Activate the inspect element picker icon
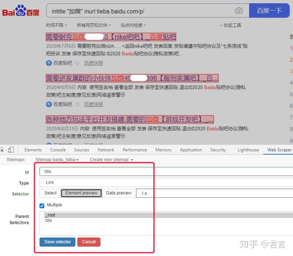The height and width of the screenshot is (256, 293). tap(2, 150)
